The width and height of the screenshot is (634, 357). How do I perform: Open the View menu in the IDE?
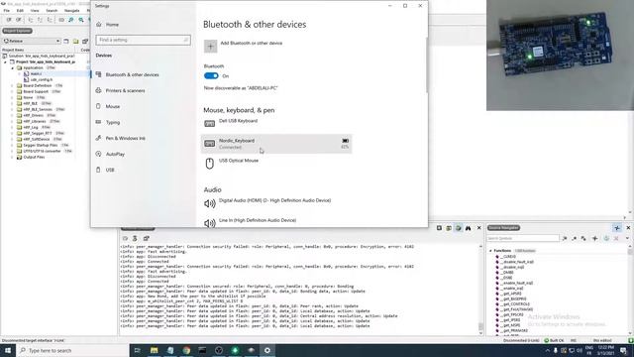coord(35,10)
